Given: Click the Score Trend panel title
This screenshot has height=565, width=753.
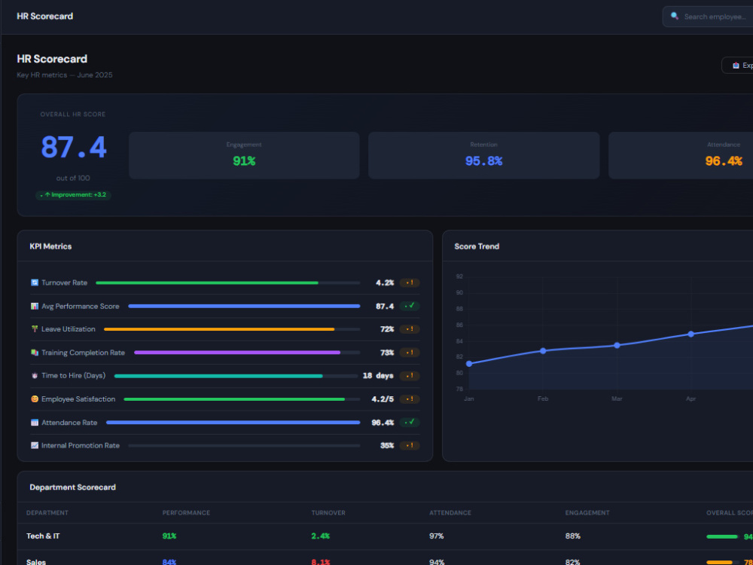Looking at the screenshot, I should 477,246.
